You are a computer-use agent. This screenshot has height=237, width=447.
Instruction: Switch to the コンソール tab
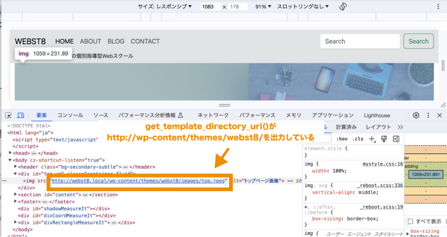point(70,115)
